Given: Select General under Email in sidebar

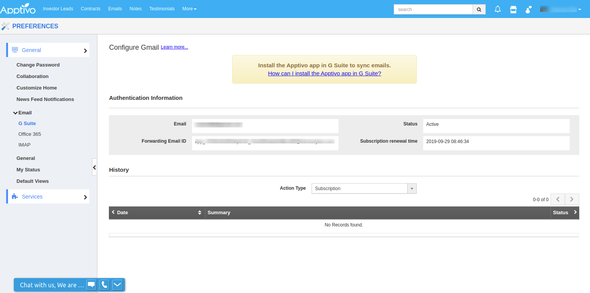Looking at the screenshot, I should coord(26,158).
